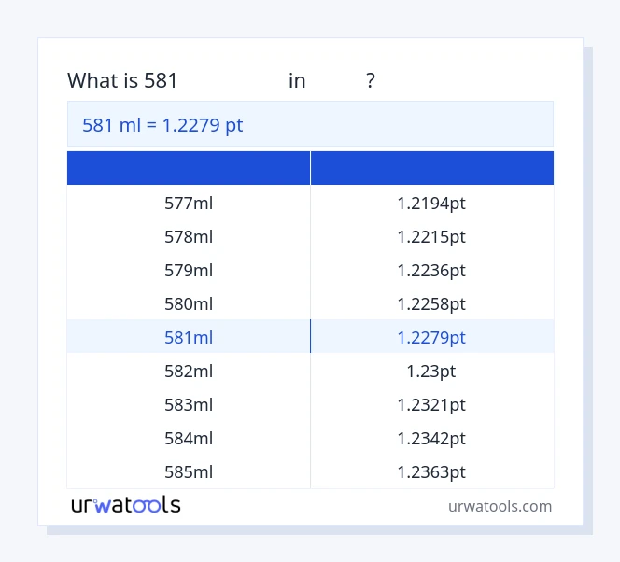Click the highlighted 1.2279pt cell
Screen dimensions: 620x562
point(431,337)
